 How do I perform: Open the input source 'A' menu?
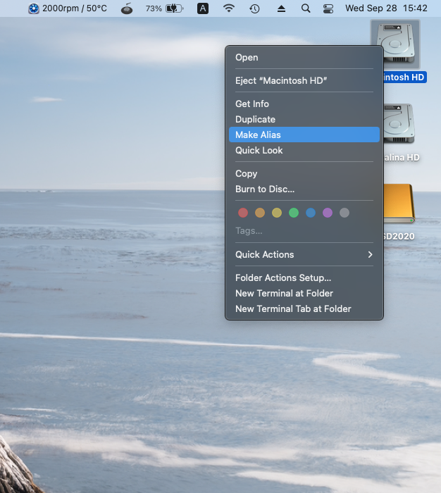[x=203, y=8]
